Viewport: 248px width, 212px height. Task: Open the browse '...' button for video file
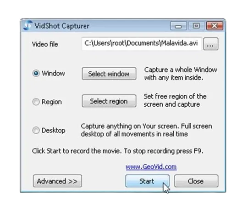tap(210, 44)
